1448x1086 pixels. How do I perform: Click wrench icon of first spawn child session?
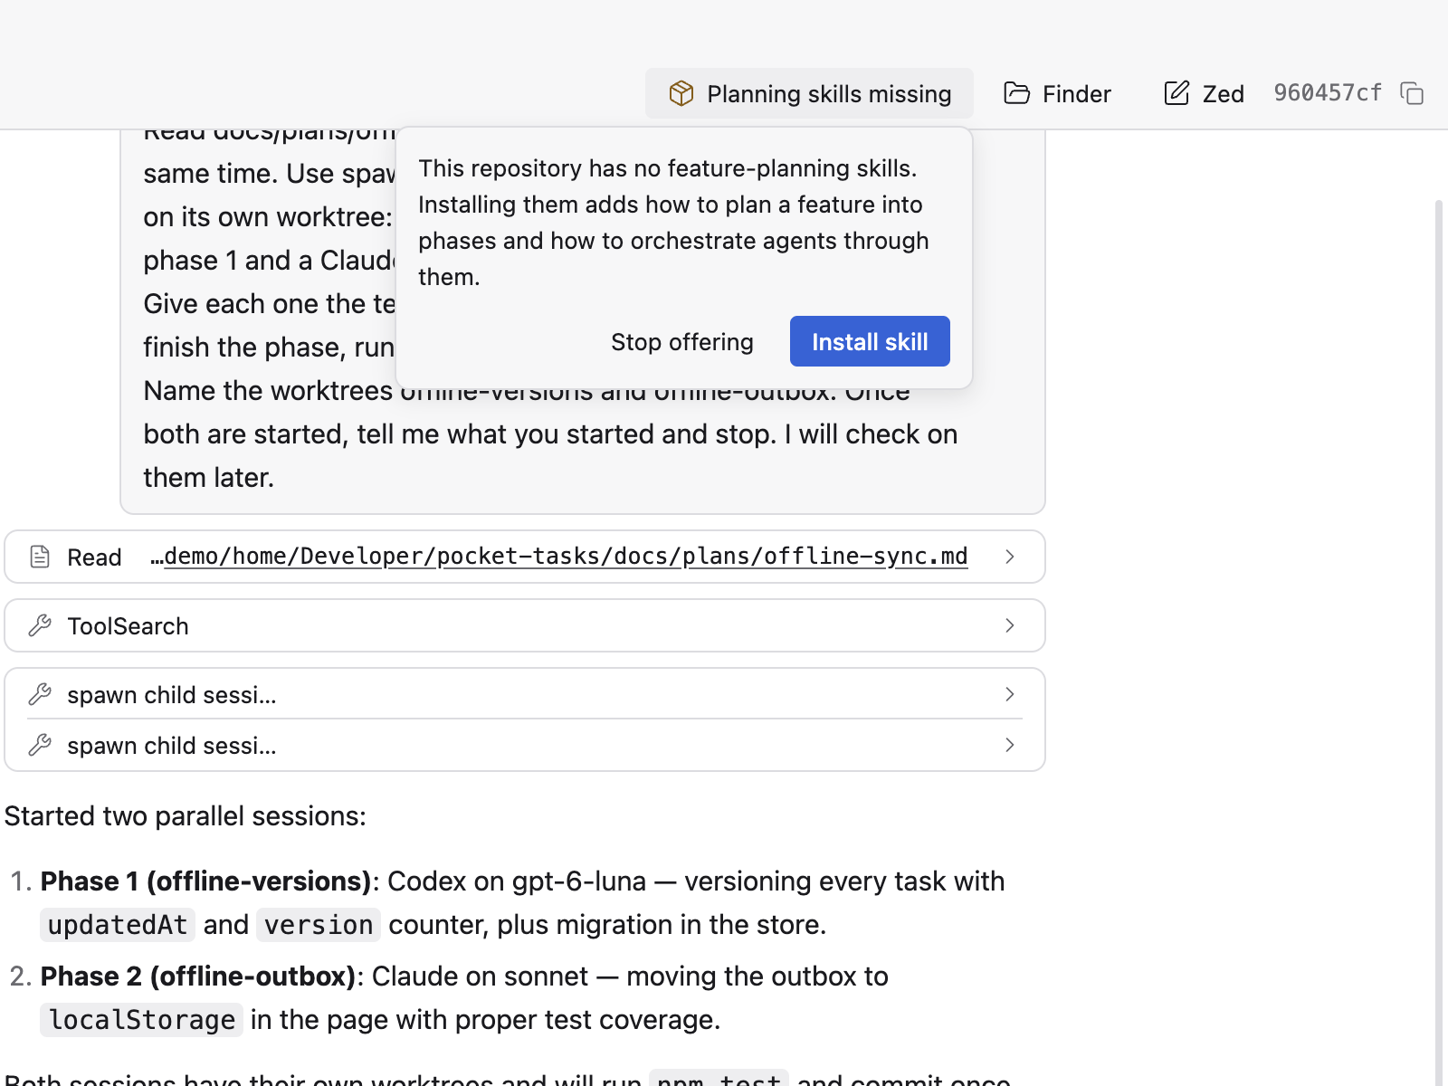(x=40, y=694)
